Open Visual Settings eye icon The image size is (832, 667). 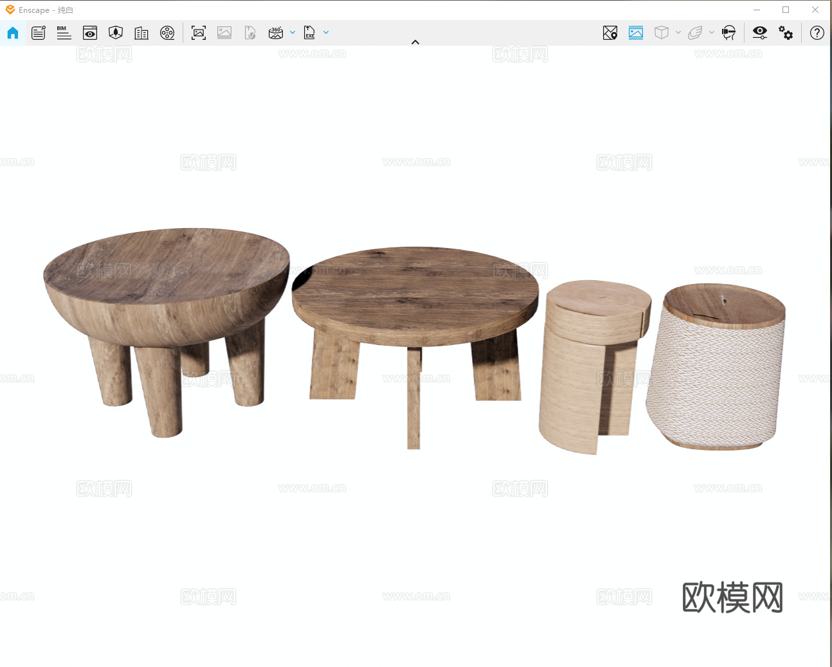coord(760,32)
